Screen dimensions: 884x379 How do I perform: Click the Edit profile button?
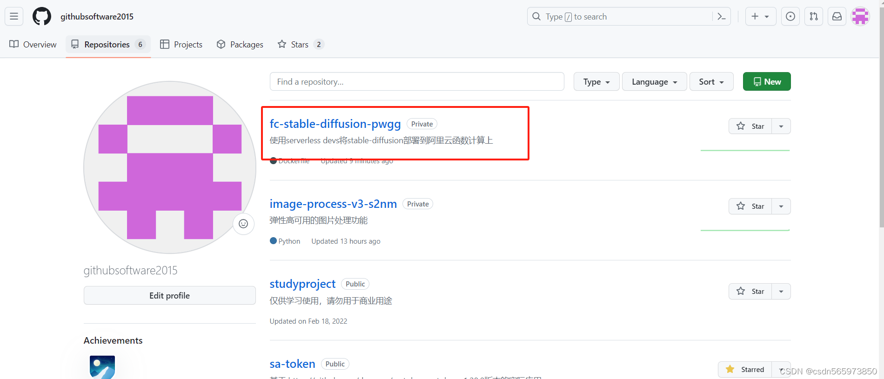[169, 295]
